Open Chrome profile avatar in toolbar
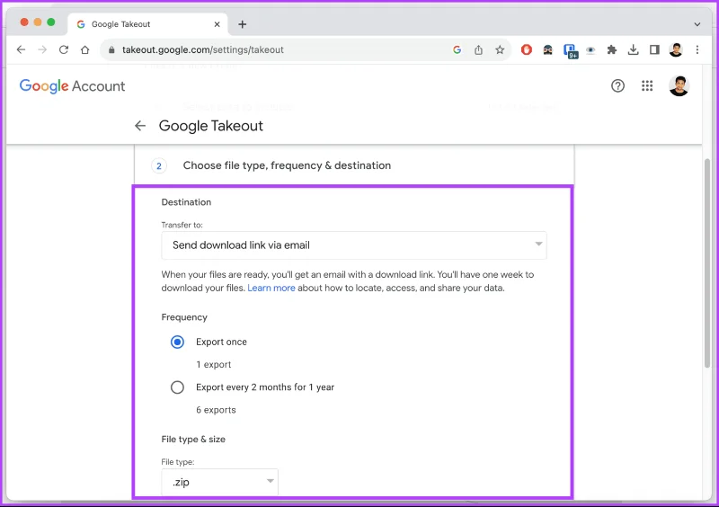Screen dimensions: 719x507 [x=676, y=49]
